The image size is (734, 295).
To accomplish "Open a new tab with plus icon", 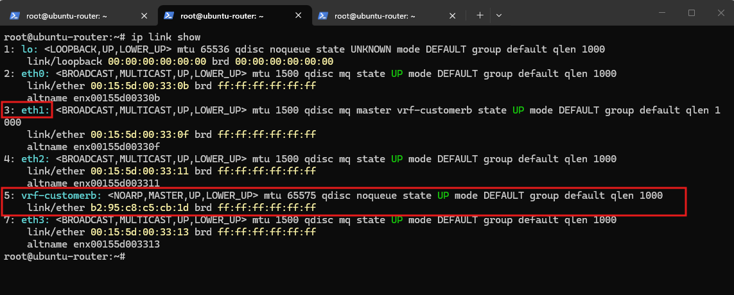I will click(480, 15).
